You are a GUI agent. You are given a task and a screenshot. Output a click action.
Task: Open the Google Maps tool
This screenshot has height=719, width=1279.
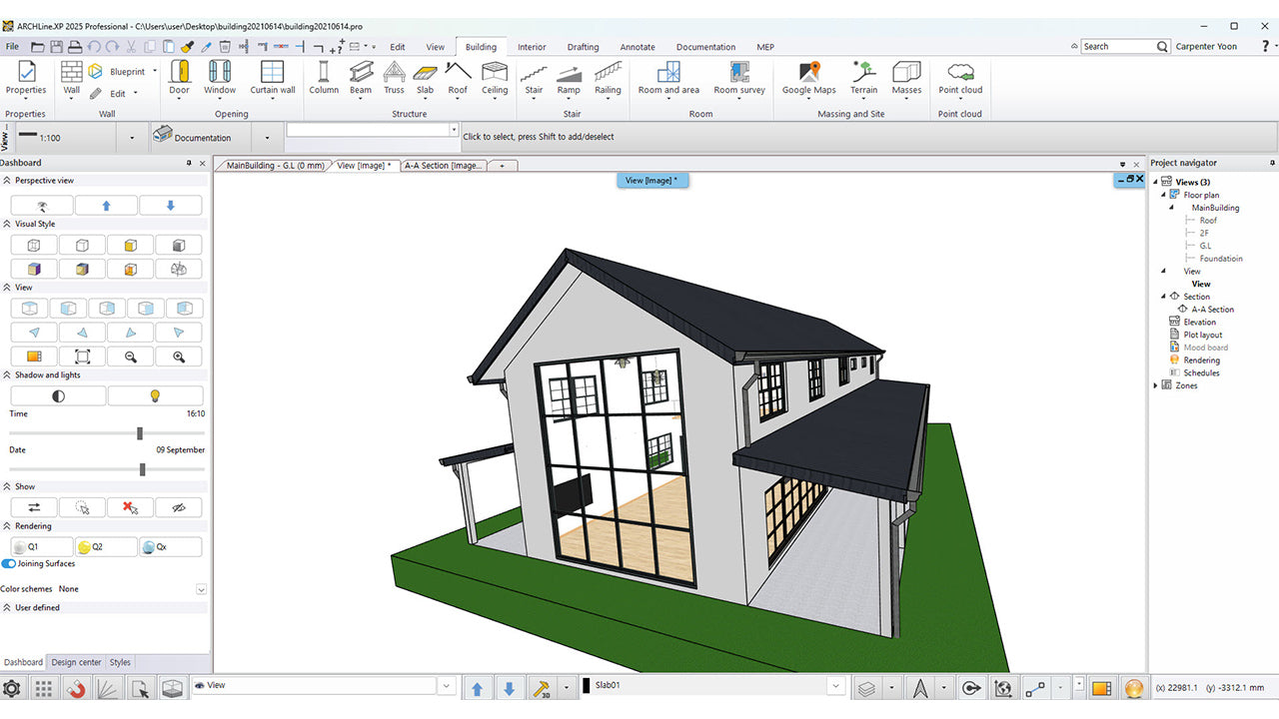click(808, 77)
